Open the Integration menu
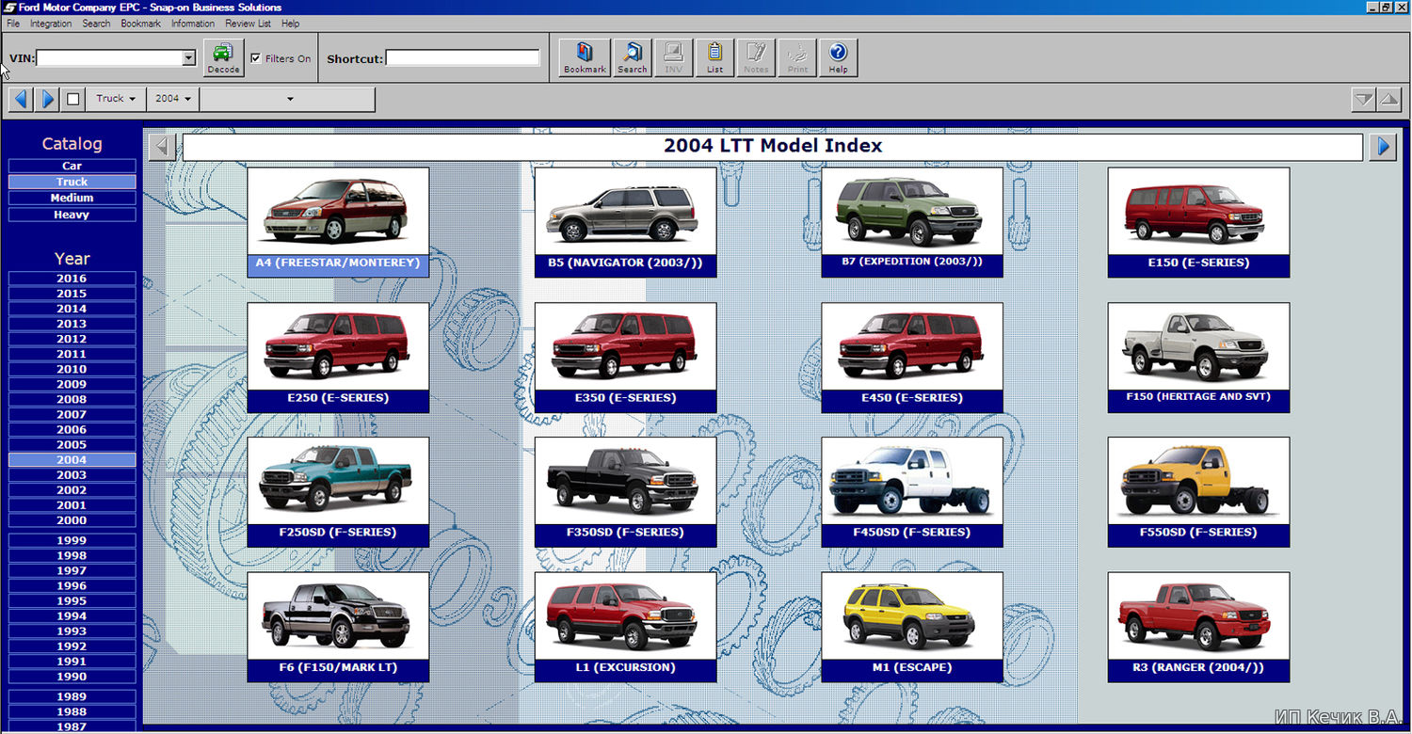 (x=51, y=24)
